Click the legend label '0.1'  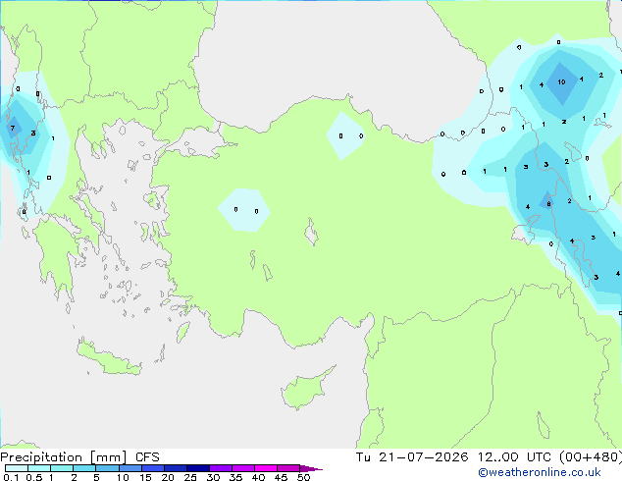pyautogui.click(x=11, y=477)
